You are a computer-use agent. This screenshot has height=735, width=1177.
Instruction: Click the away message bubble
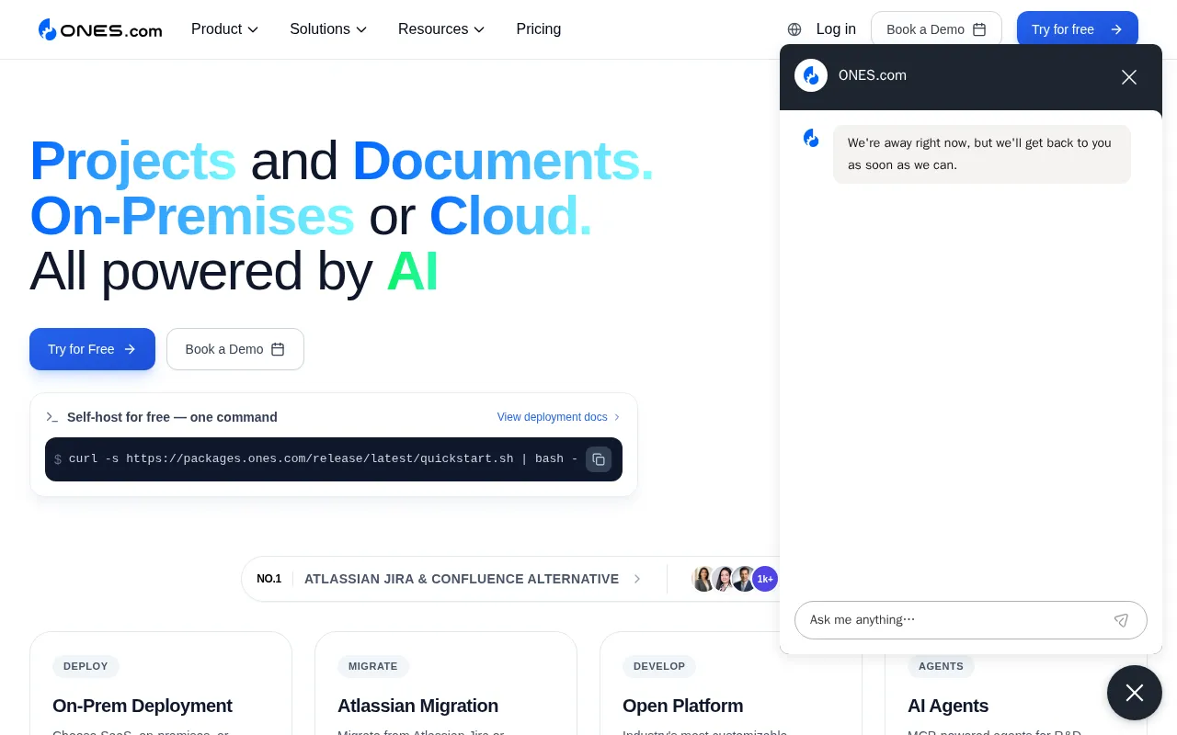(982, 154)
